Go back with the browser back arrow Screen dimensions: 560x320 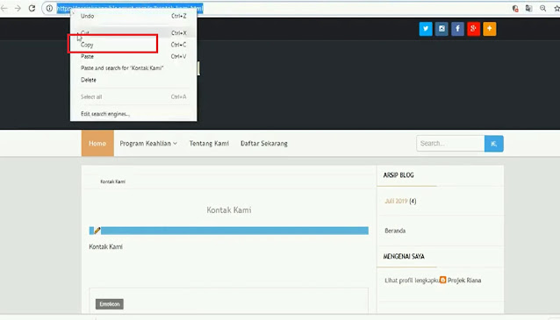(4, 8)
